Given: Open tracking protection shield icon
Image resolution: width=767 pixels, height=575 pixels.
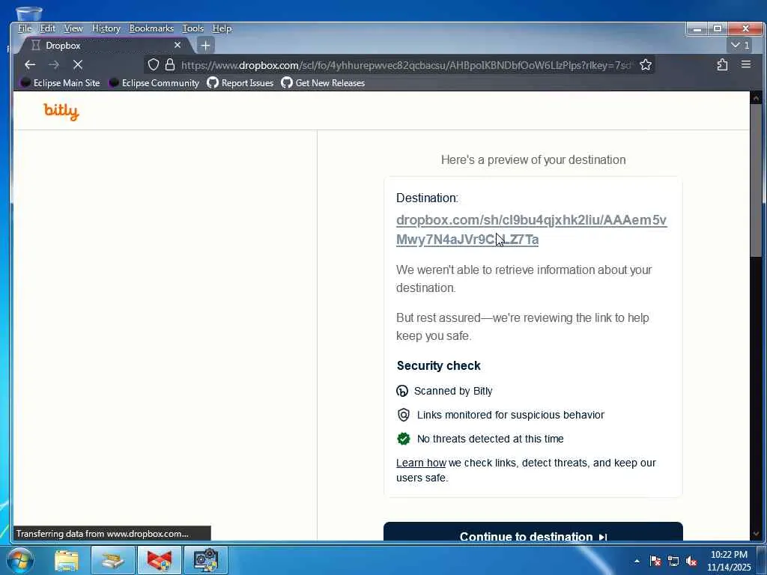Looking at the screenshot, I should 154,64.
